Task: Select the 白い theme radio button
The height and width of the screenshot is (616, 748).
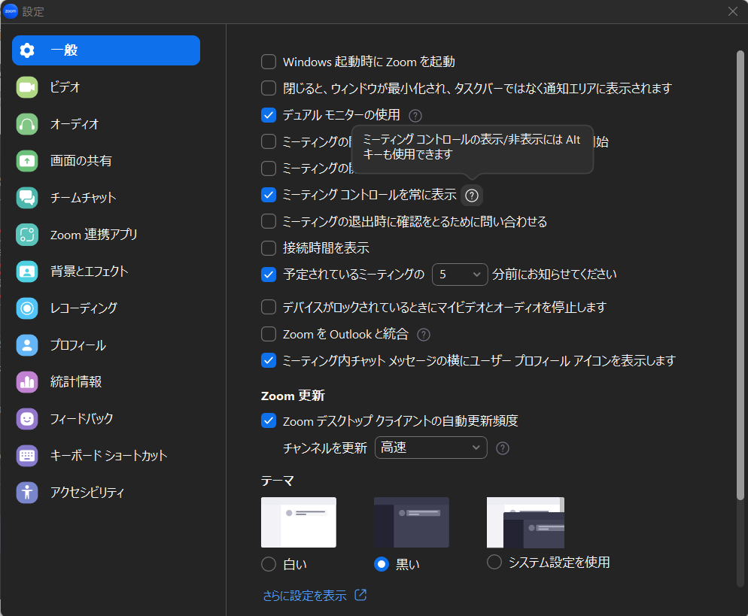Action: point(269,564)
